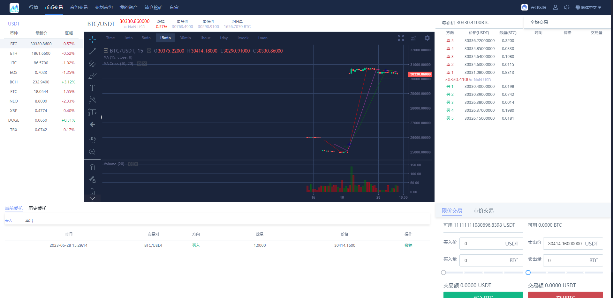Activate the zoom in tool
Viewport: 613px width, 298px height.
point(92,152)
